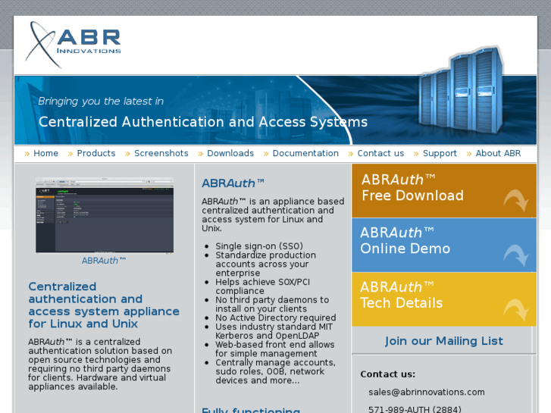
Task: Visit the About ABR page
Action: pyautogui.click(x=498, y=153)
